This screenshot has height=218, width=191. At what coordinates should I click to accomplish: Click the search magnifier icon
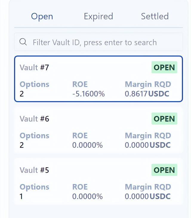click(x=23, y=42)
